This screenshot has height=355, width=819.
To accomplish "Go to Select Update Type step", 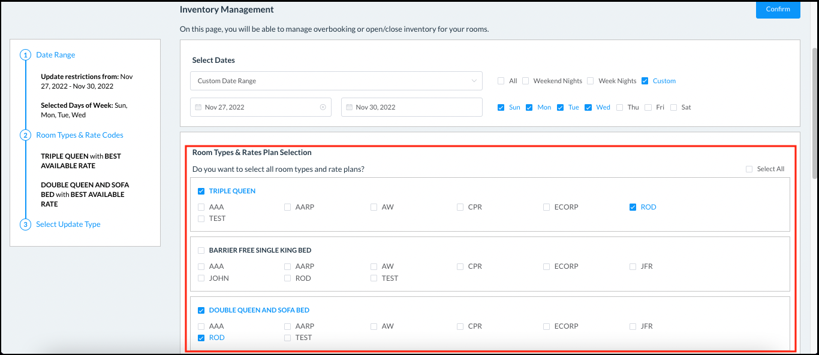I will (68, 224).
